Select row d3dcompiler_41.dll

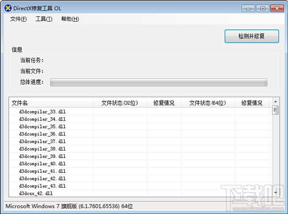click(x=141, y=171)
